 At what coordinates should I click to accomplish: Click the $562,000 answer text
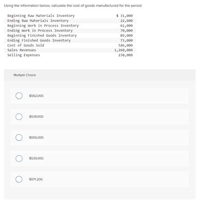tap(36, 96)
